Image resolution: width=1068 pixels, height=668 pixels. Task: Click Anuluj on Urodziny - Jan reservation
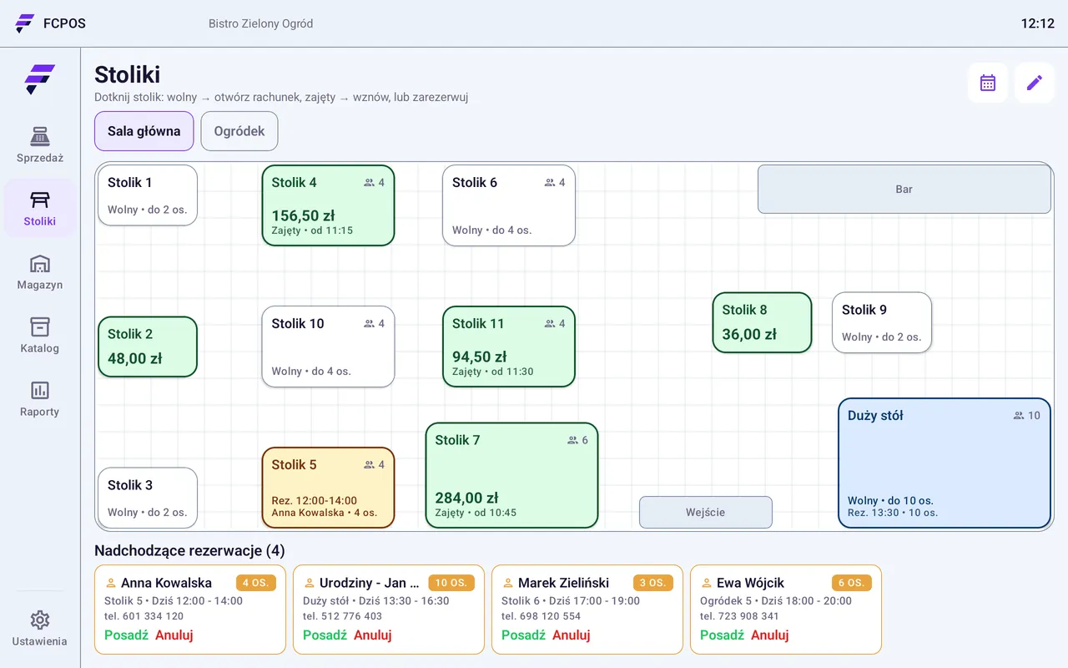coord(373,635)
